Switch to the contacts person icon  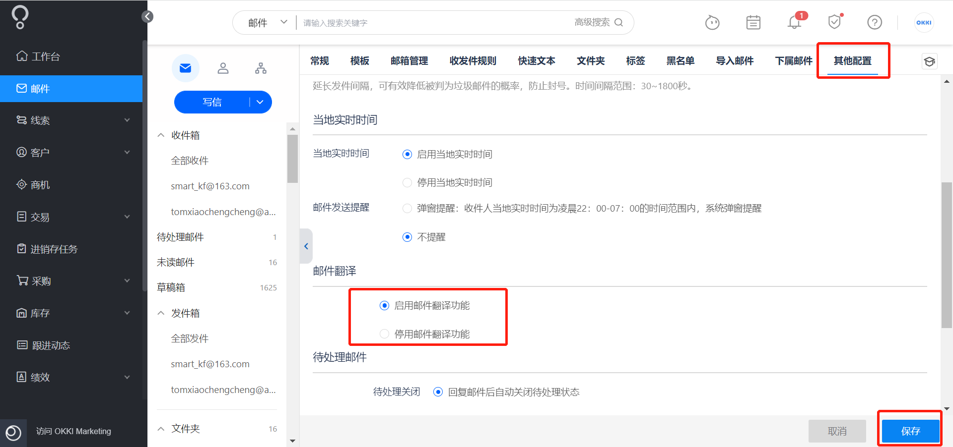coord(223,68)
